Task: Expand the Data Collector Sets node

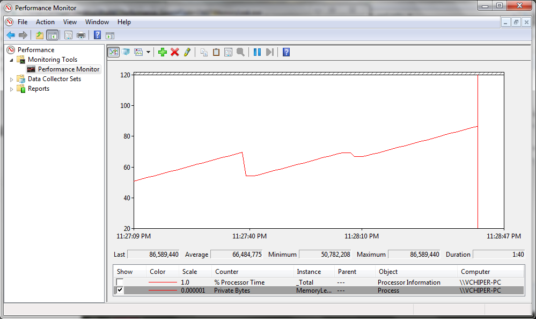Action: point(11,79)
